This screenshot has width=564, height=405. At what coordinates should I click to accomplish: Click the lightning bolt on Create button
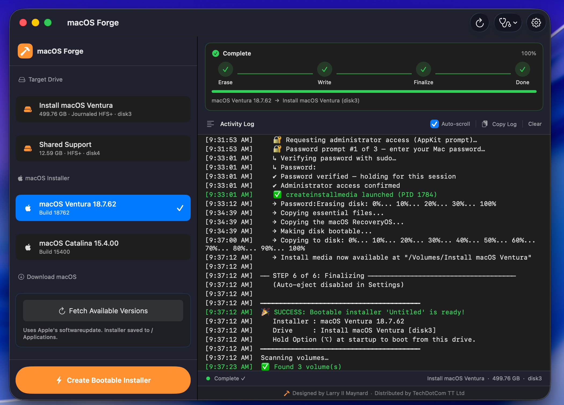click(x=59, y=380)
